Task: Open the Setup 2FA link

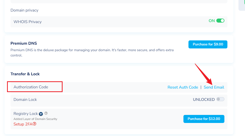Action: tap(23, 124)
